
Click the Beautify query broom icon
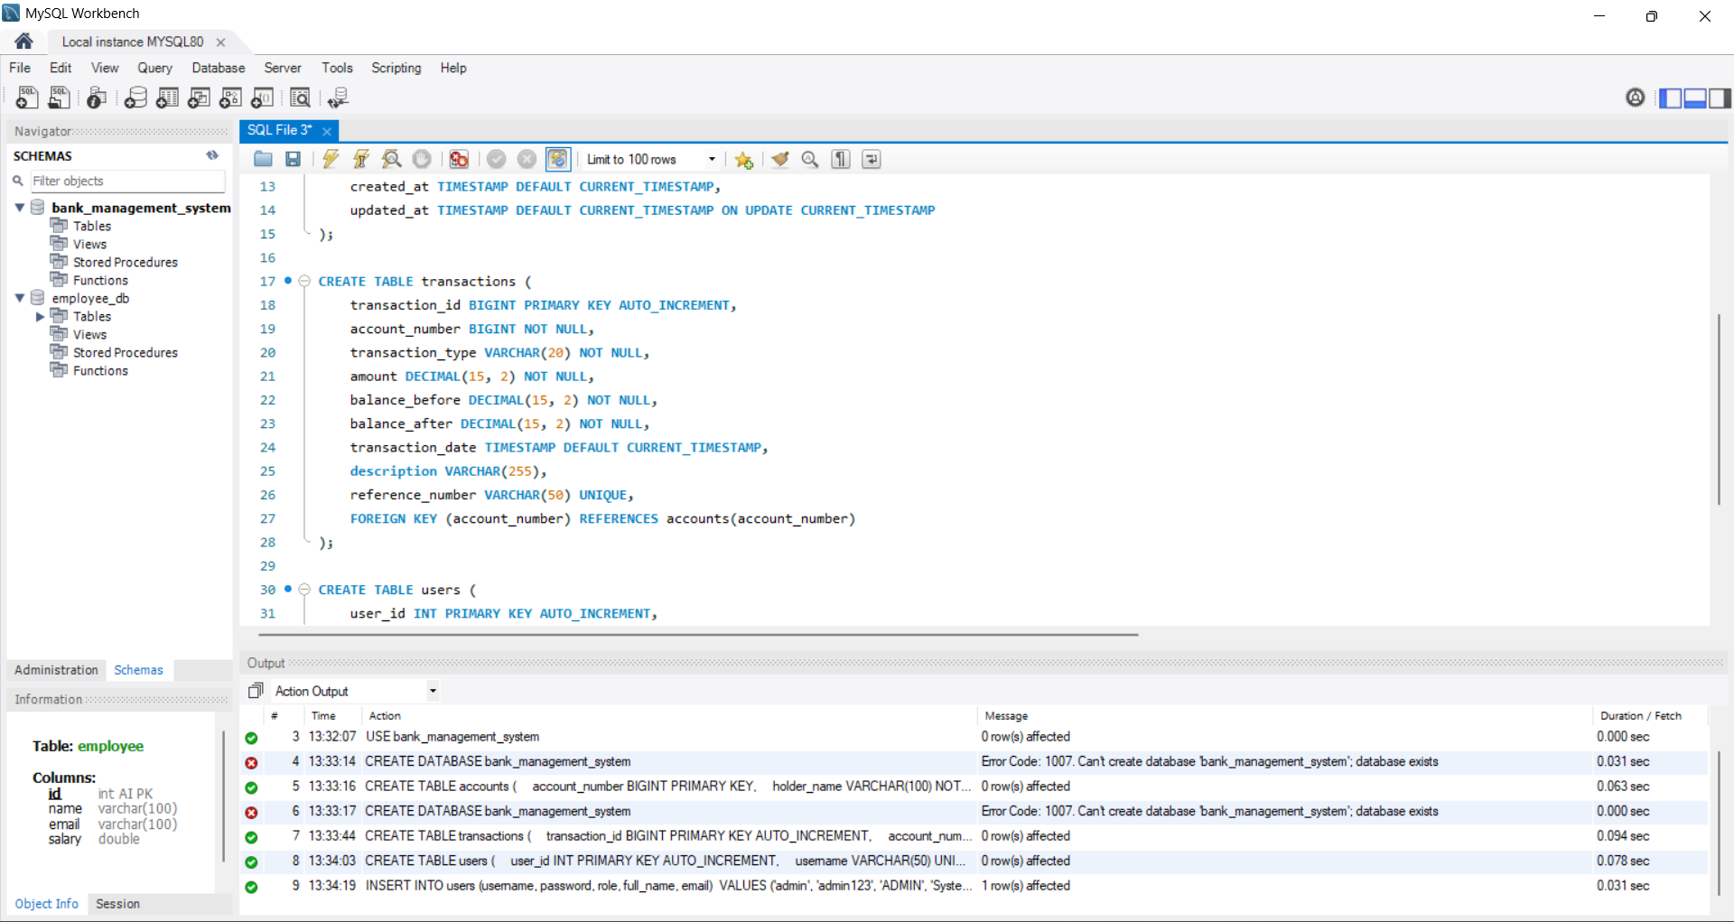(x=779, y=159)
